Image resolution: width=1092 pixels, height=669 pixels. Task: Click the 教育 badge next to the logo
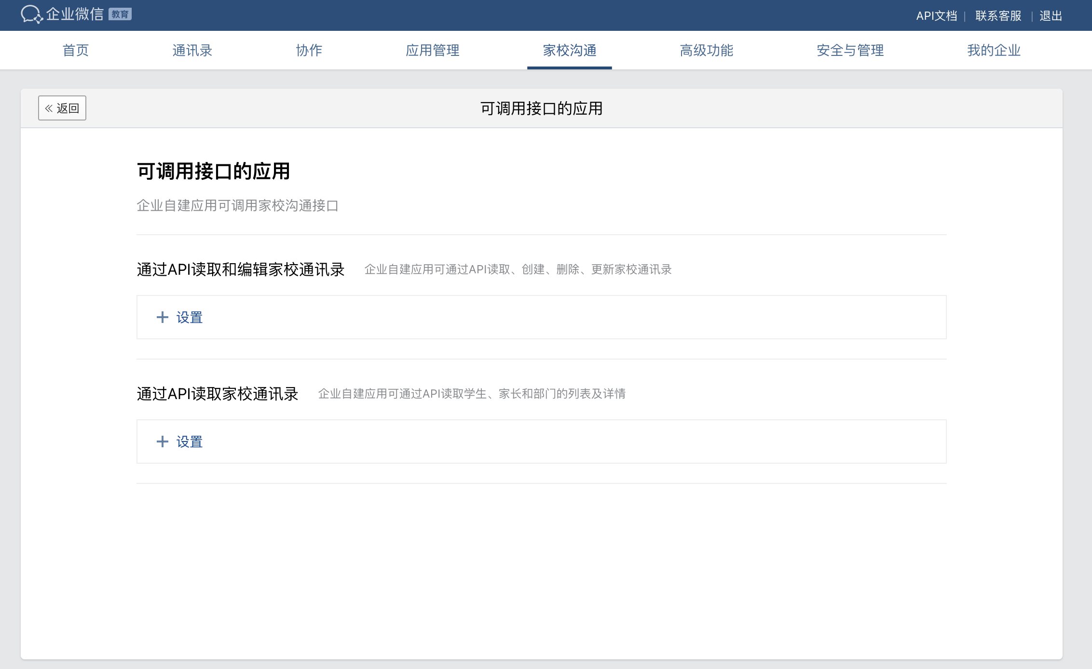(120, 14)
